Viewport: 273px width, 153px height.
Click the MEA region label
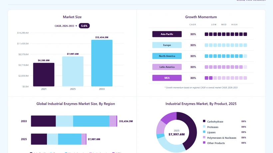click(167, 78)
